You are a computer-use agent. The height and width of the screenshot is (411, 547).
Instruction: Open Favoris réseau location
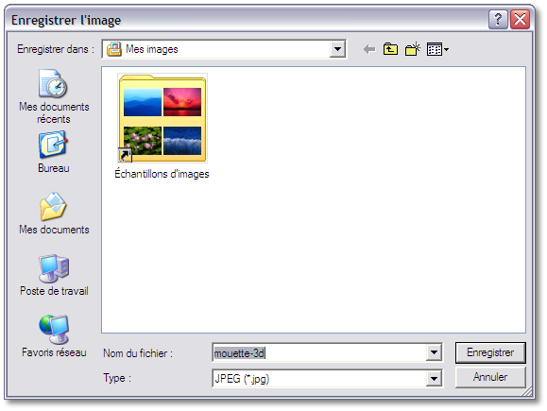(54, 336)
